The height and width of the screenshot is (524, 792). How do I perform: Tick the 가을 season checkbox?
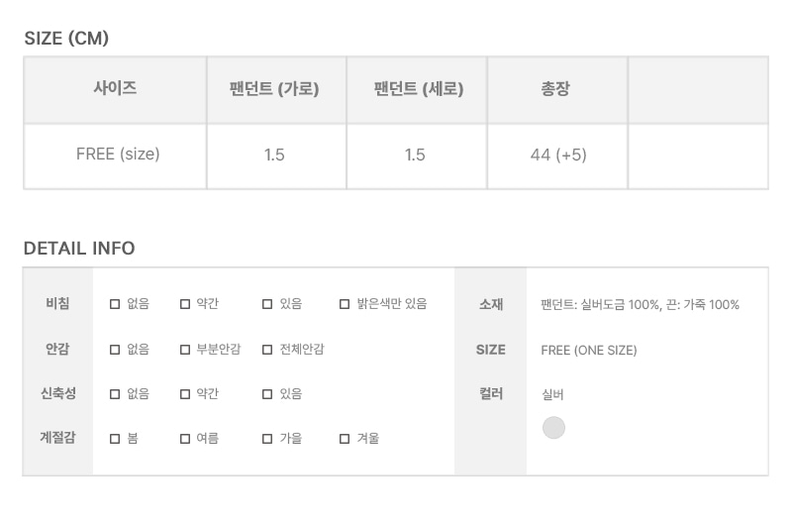click(x=267, y=438)
